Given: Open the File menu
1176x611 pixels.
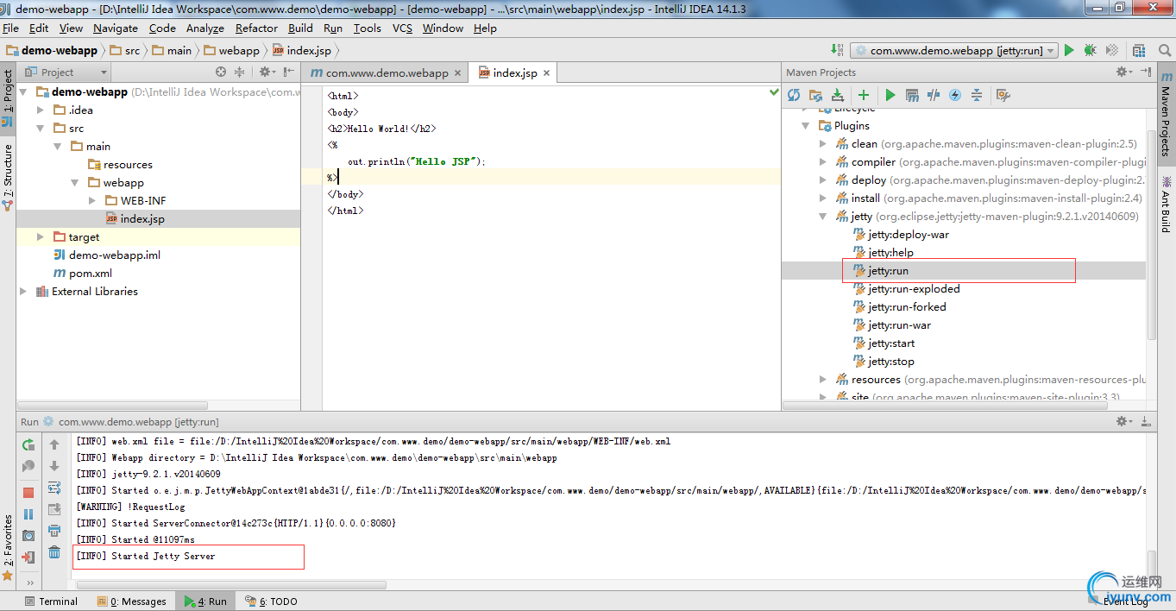Looking at the screenshot, I should pyautogui.click(x=10, y=28).
